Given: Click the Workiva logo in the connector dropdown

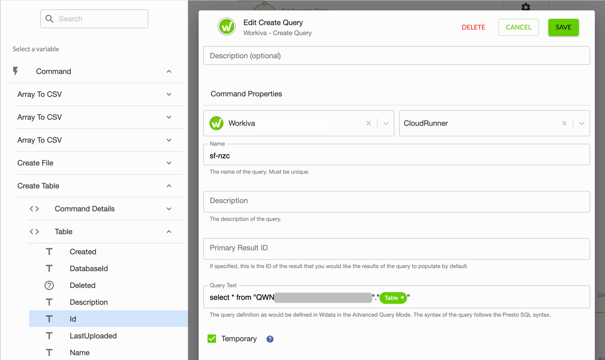Looking at the screenshot, I should tap(216, 123).
